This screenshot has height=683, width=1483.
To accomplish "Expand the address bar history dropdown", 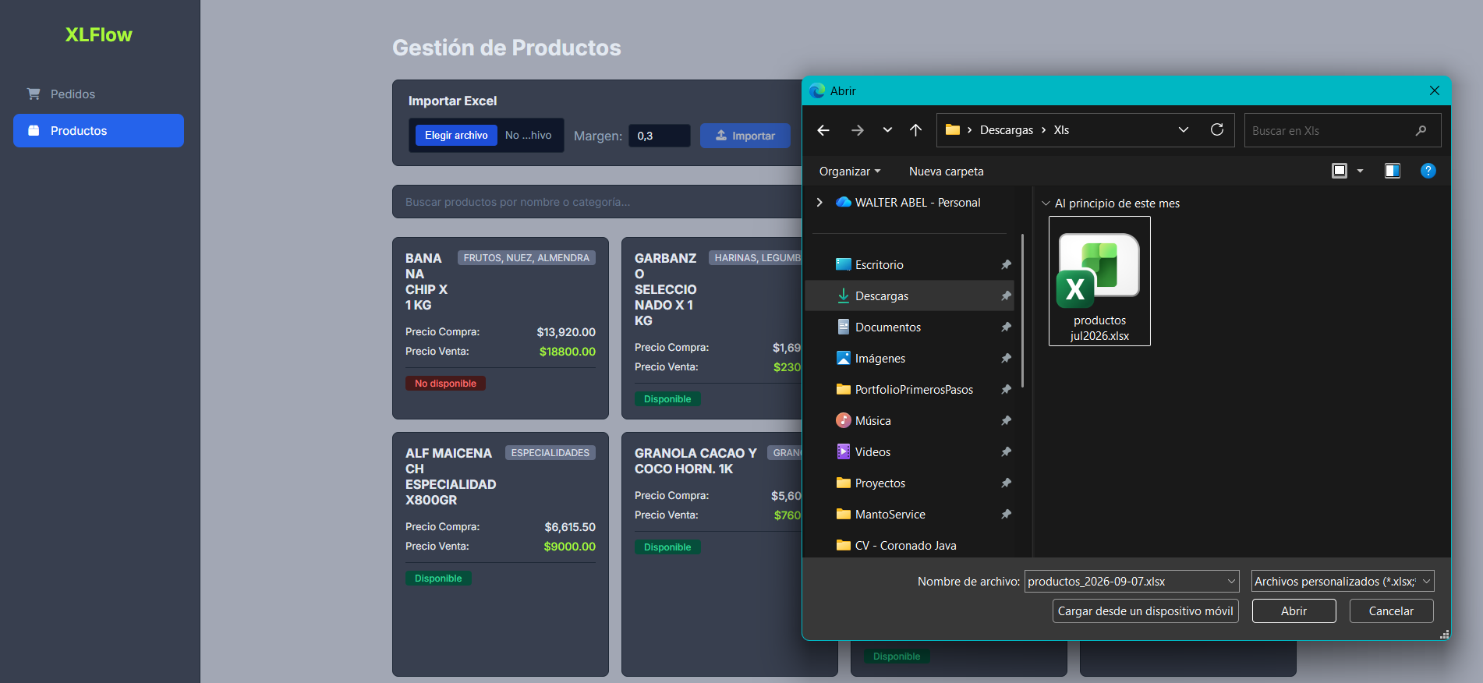I will (x=1183, y=129).
